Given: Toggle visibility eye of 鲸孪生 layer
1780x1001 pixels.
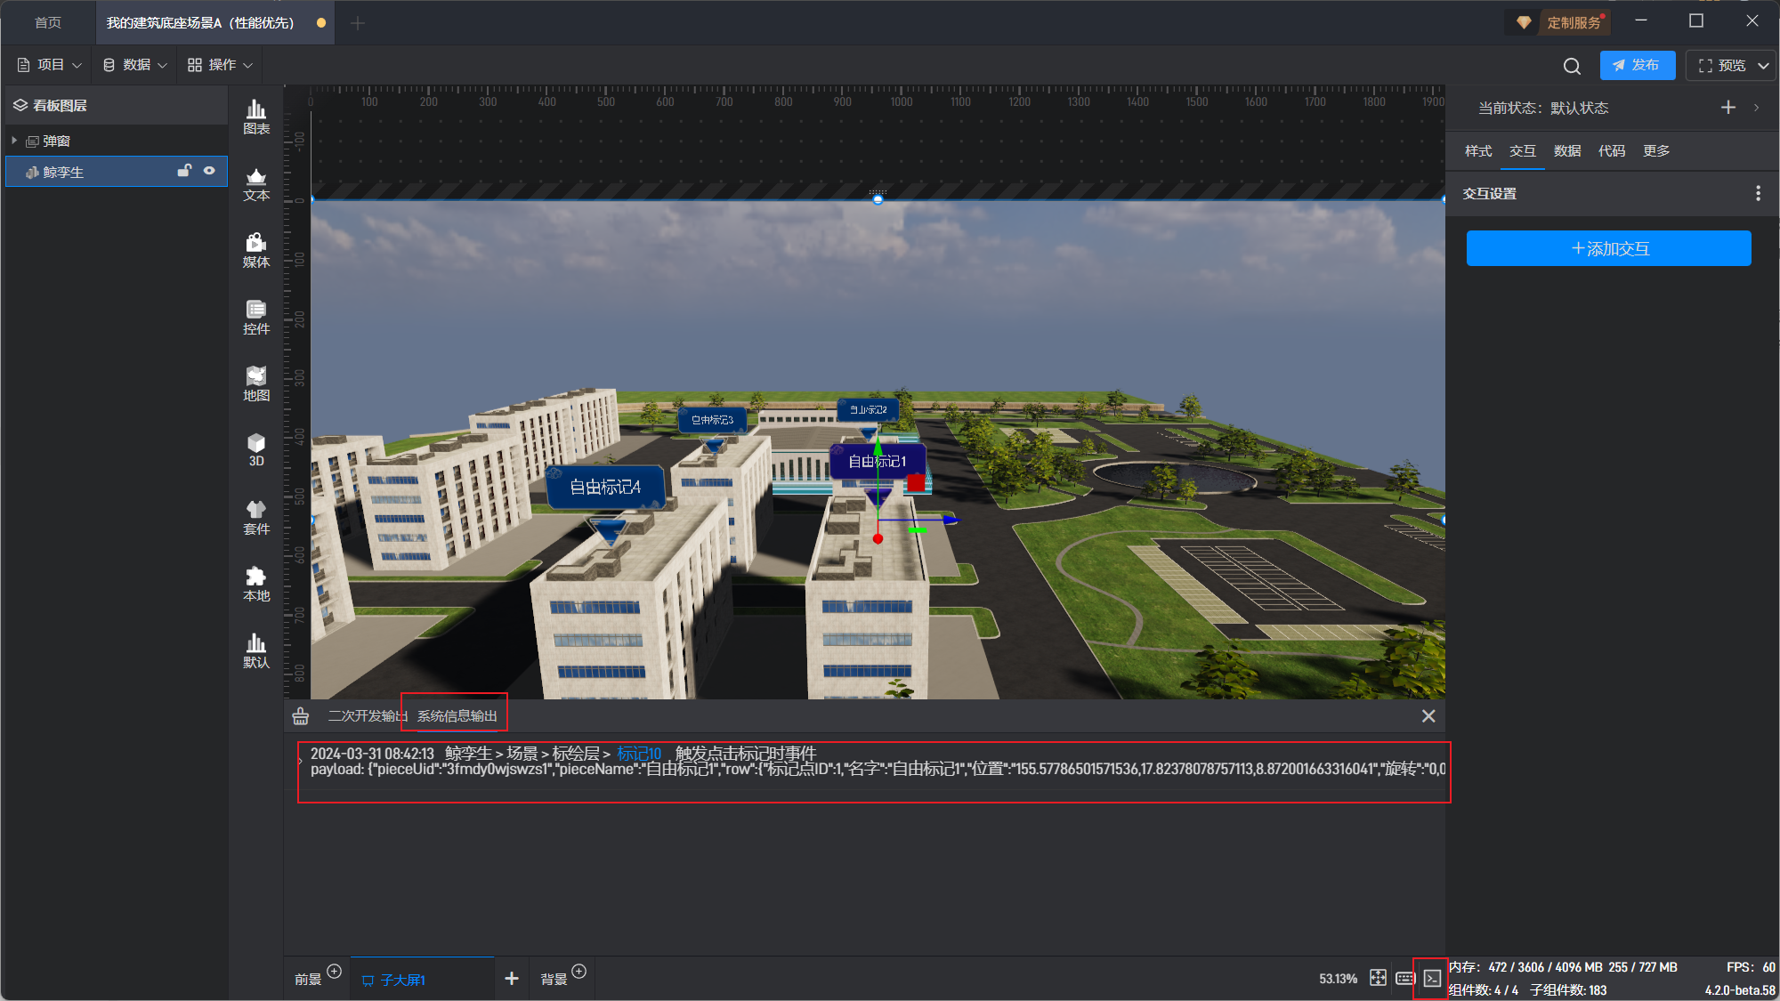Looking at the screenshot, I should coord(209,171).
